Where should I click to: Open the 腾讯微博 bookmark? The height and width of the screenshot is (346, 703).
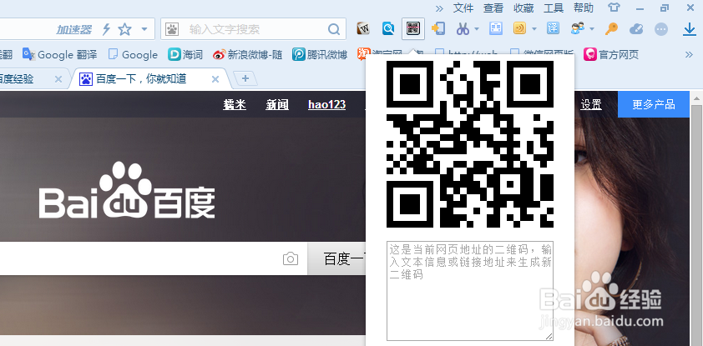320,54
